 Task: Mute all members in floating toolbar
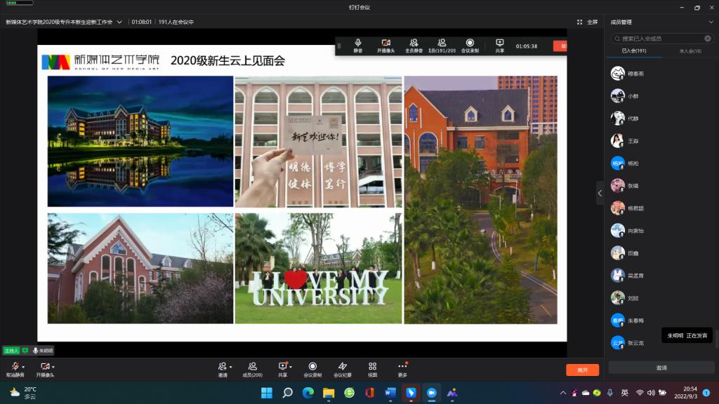[414, 46]
